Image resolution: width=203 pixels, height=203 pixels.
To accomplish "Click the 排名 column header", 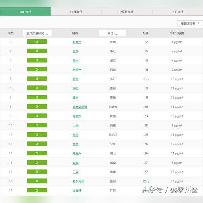I will click(x=11, y=33).
